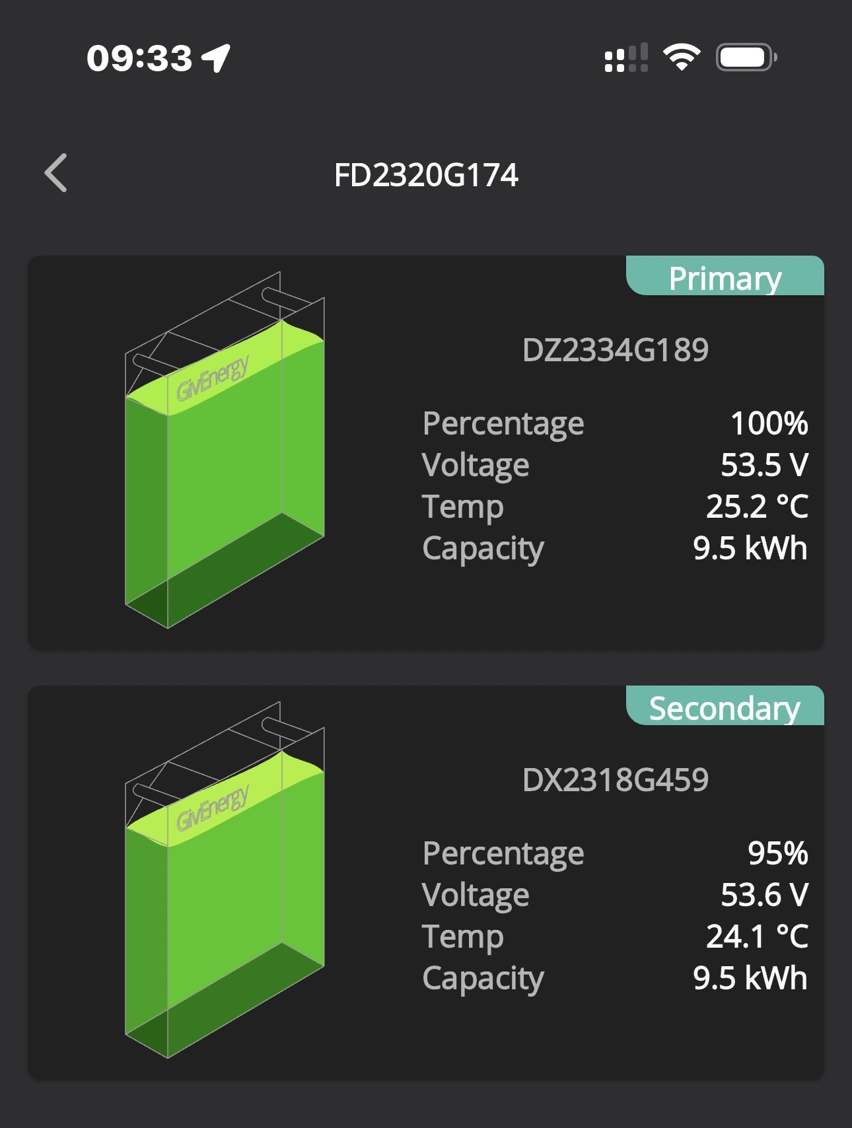The image size is (852, 1128).
Task: Tap the secondary Voltage 53.6 V reading
Action: [764, 895]
